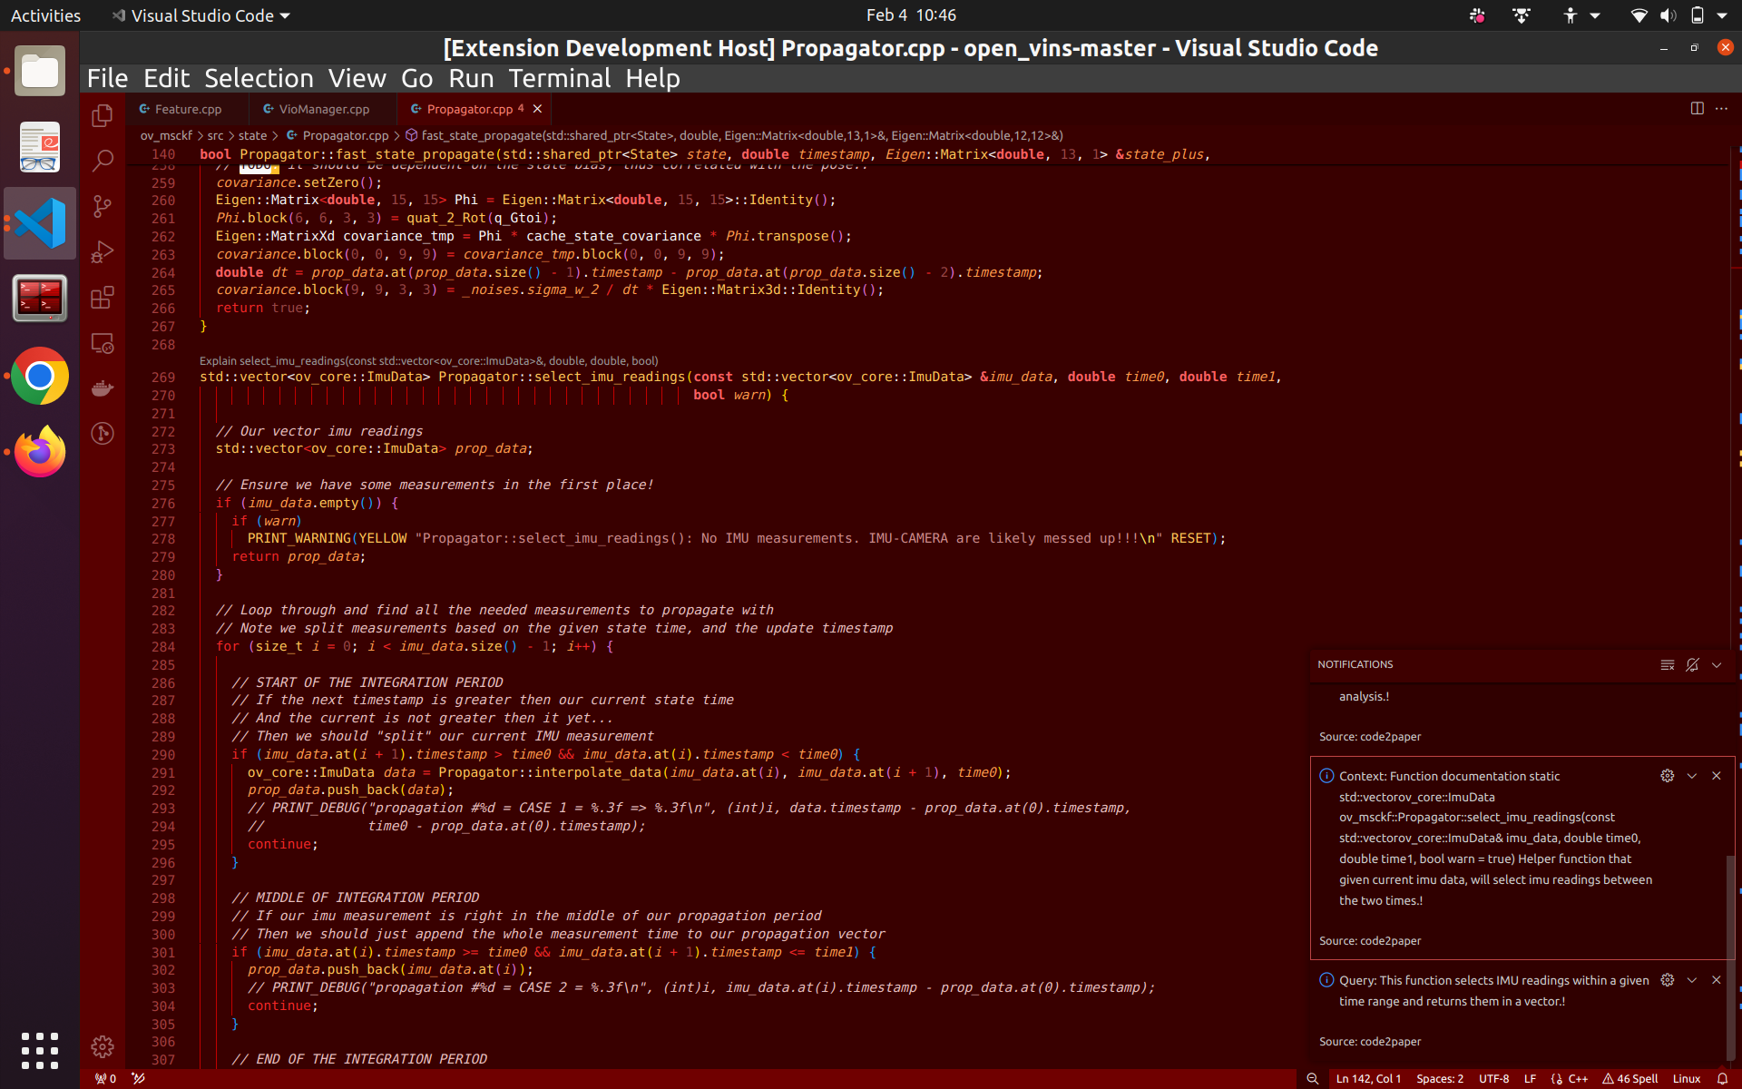Open the Terminal menu
The image size is (1742, 1089).
[559, 79]
